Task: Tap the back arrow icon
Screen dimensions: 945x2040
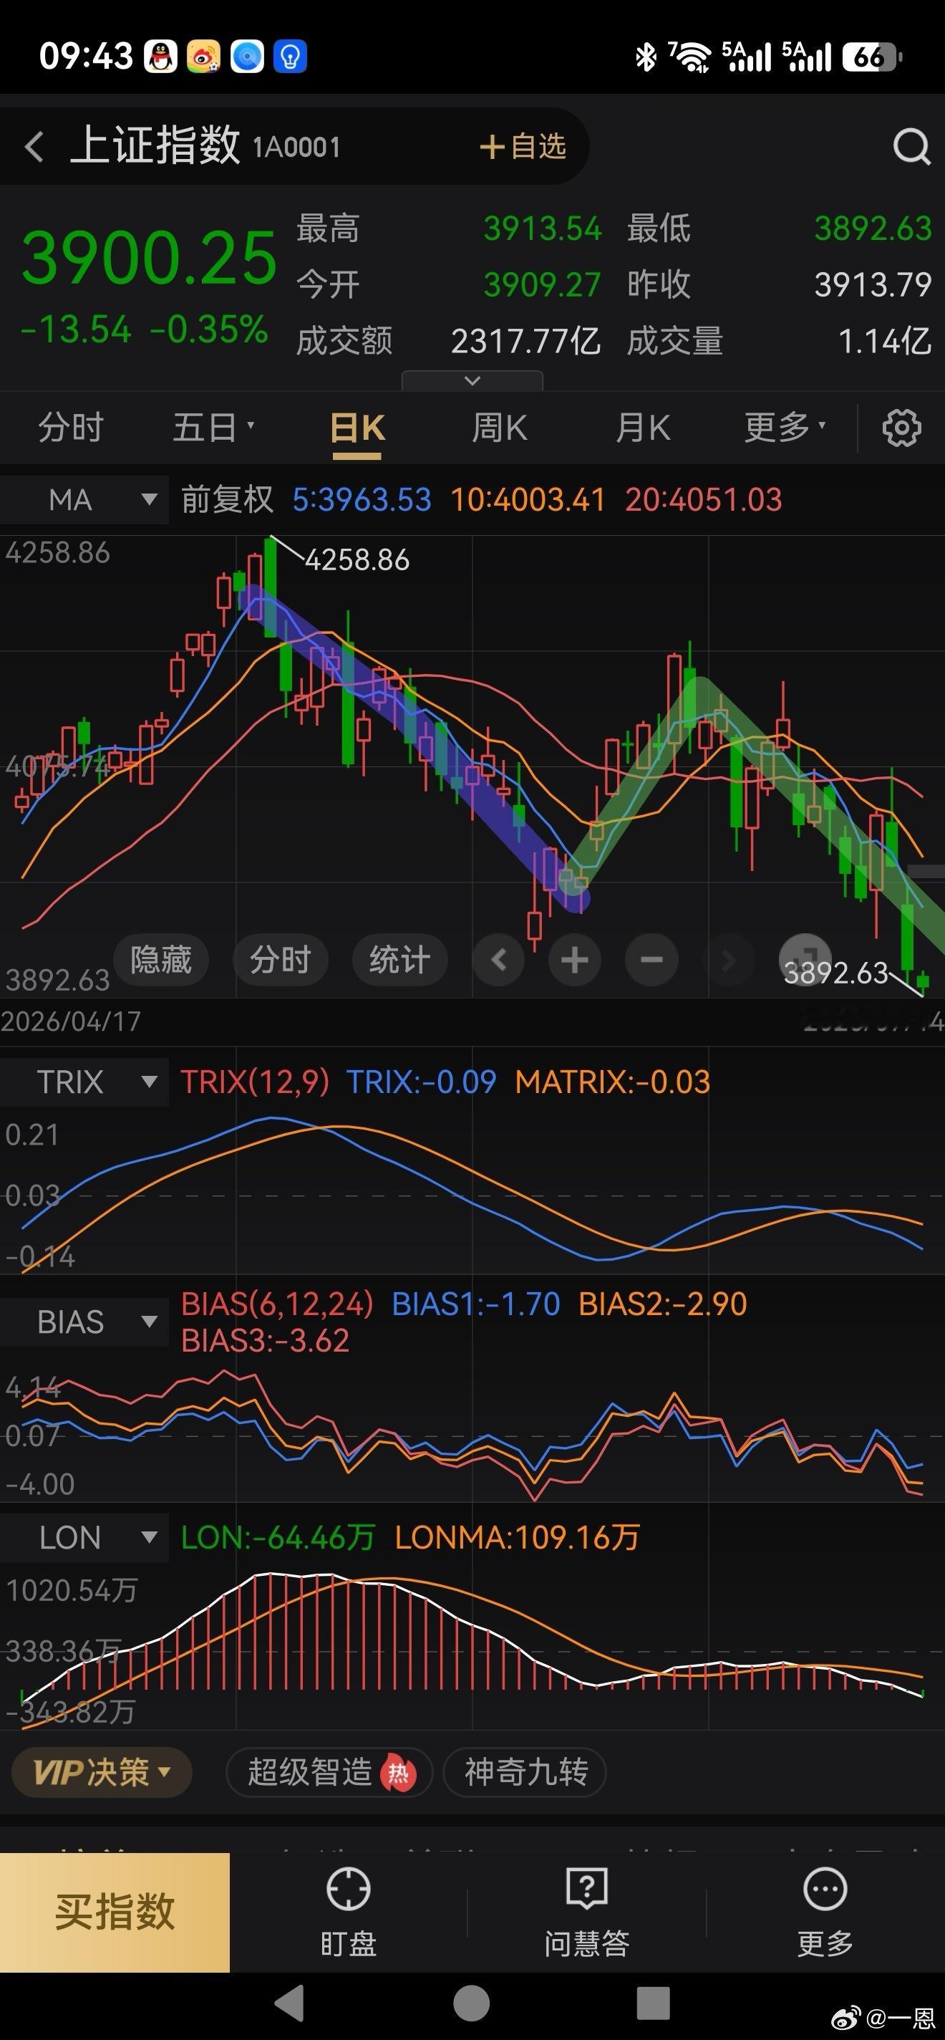Action: [34, 148]
